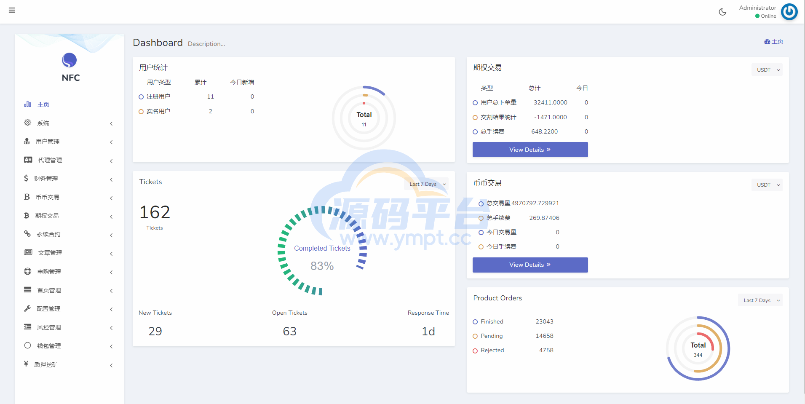Click the Dashboard page title

[x=158, y=43]
